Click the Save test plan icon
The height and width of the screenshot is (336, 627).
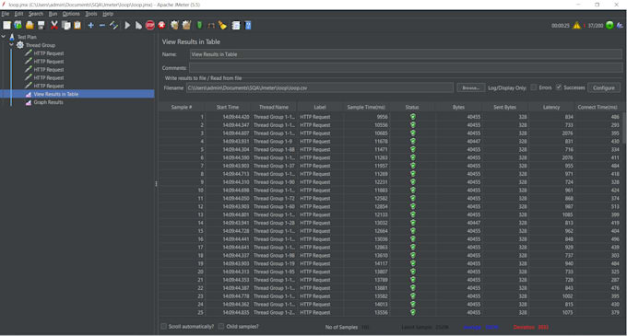[41, 25]
